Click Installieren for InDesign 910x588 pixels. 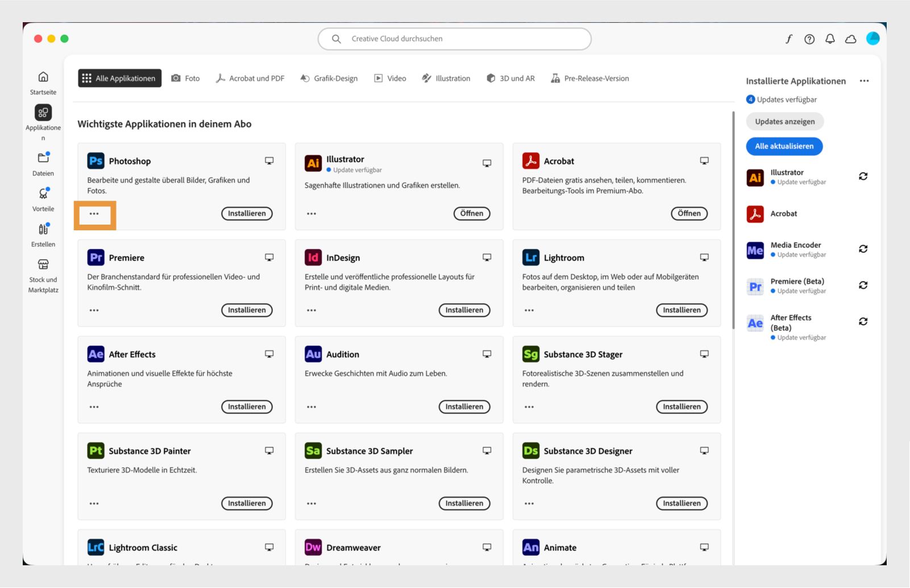(x=464, y=310)
